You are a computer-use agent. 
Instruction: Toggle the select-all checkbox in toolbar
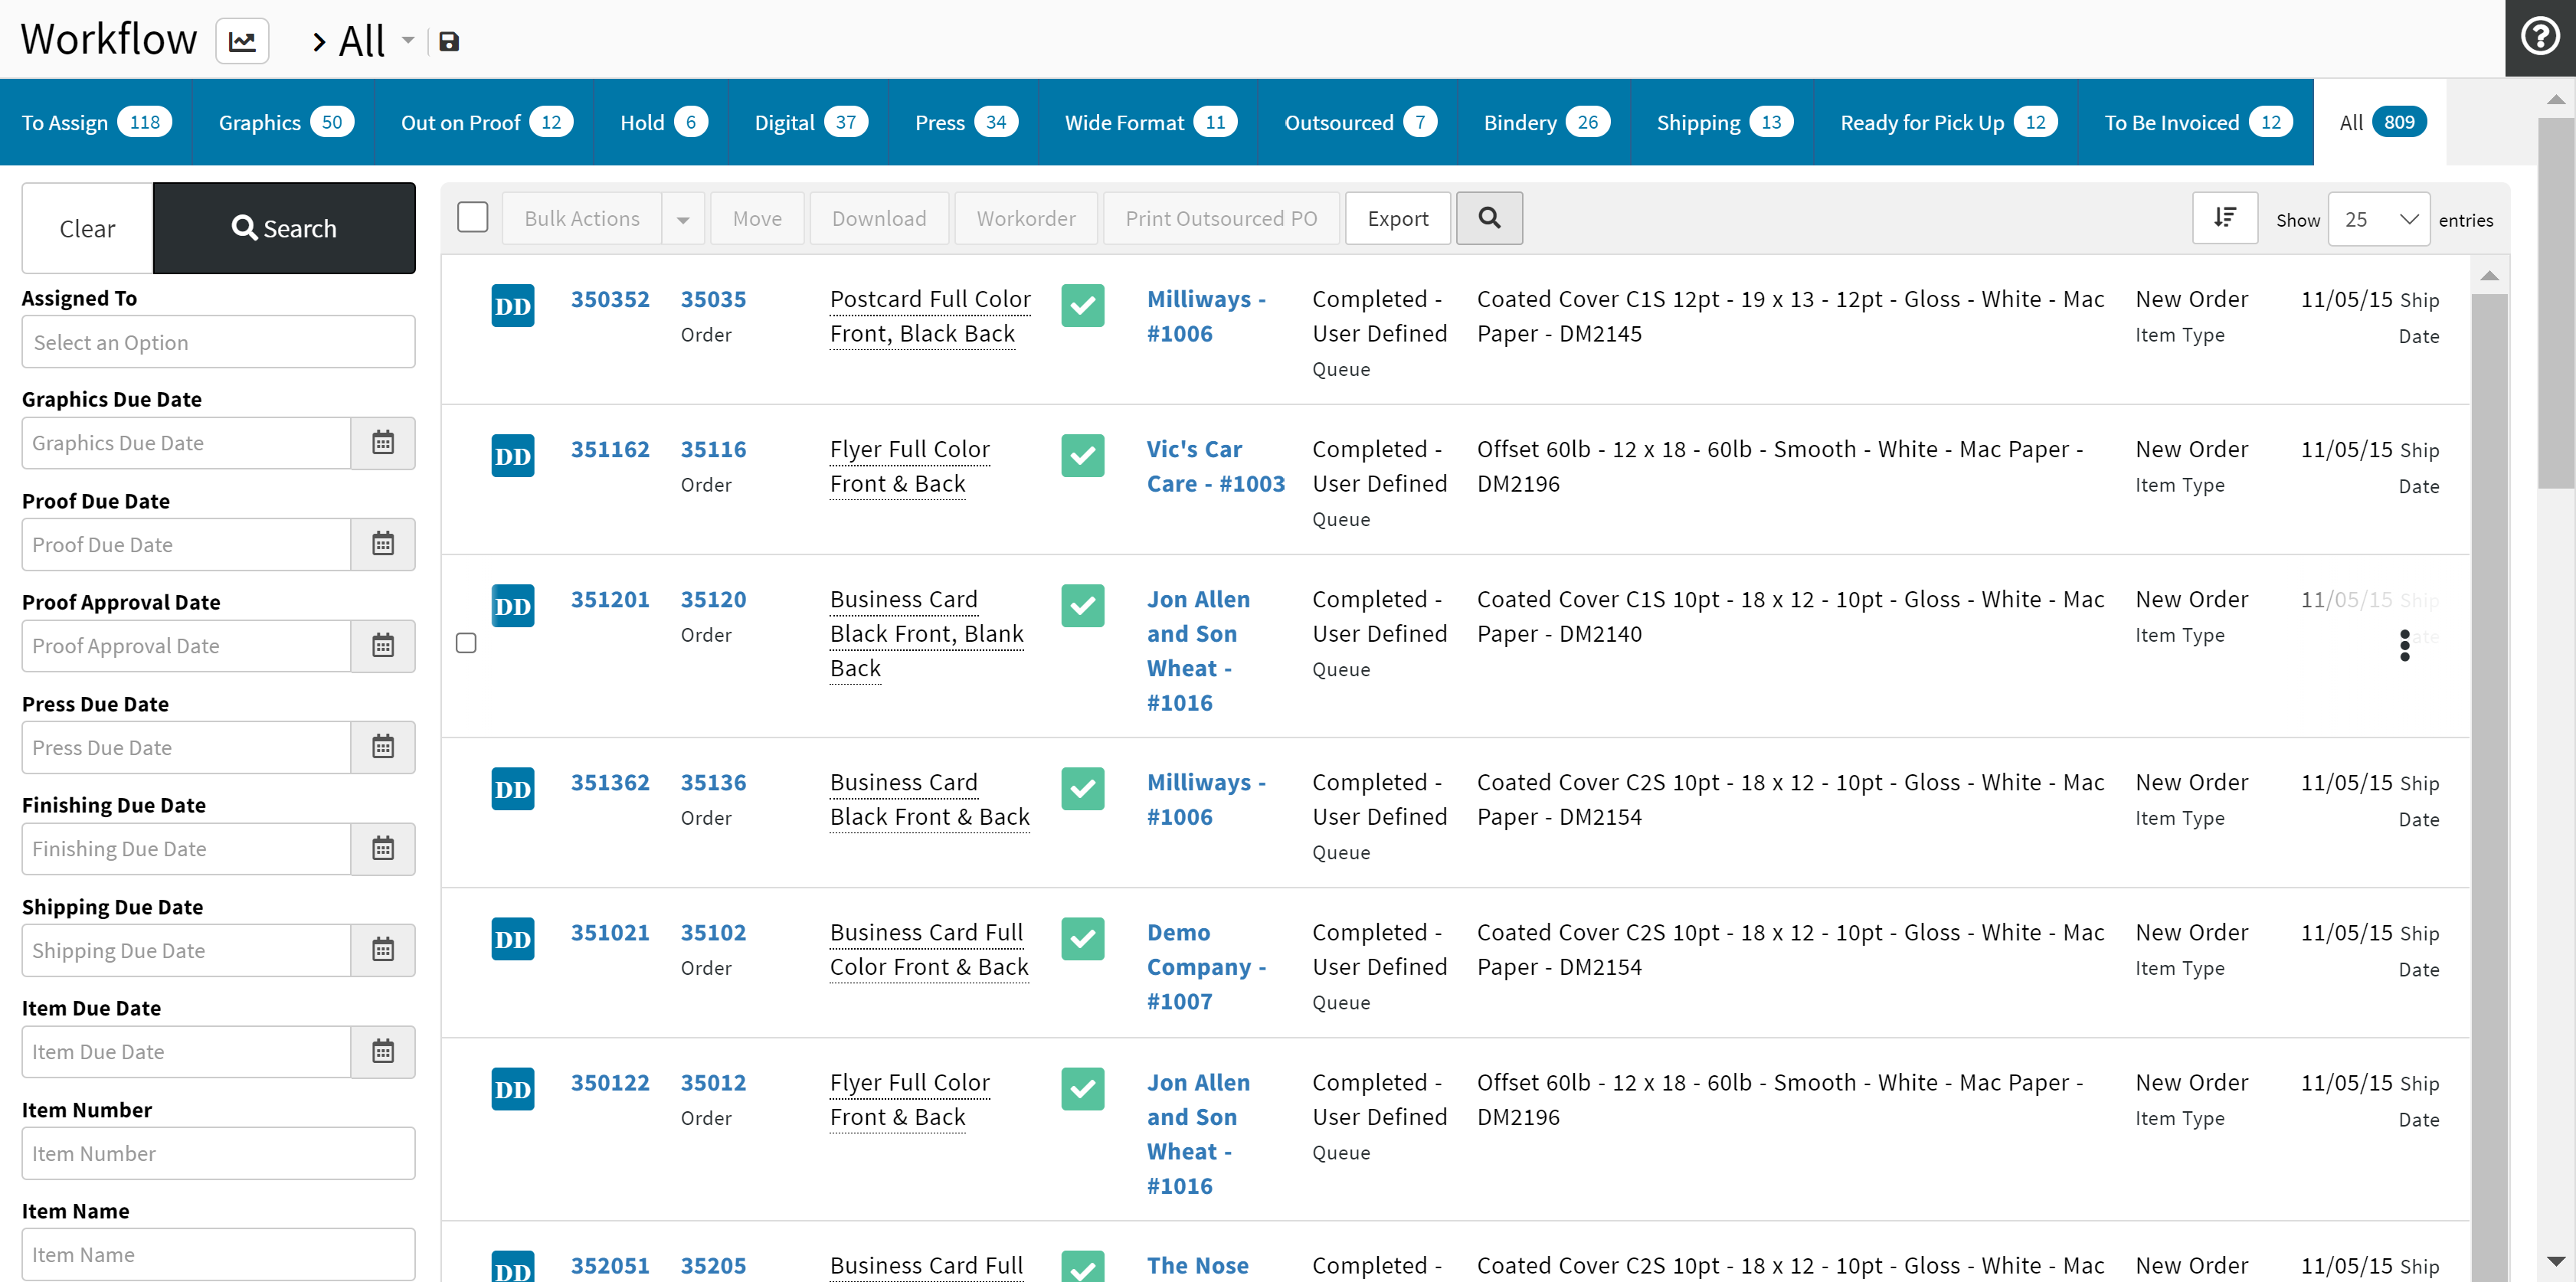coord(472,217)
